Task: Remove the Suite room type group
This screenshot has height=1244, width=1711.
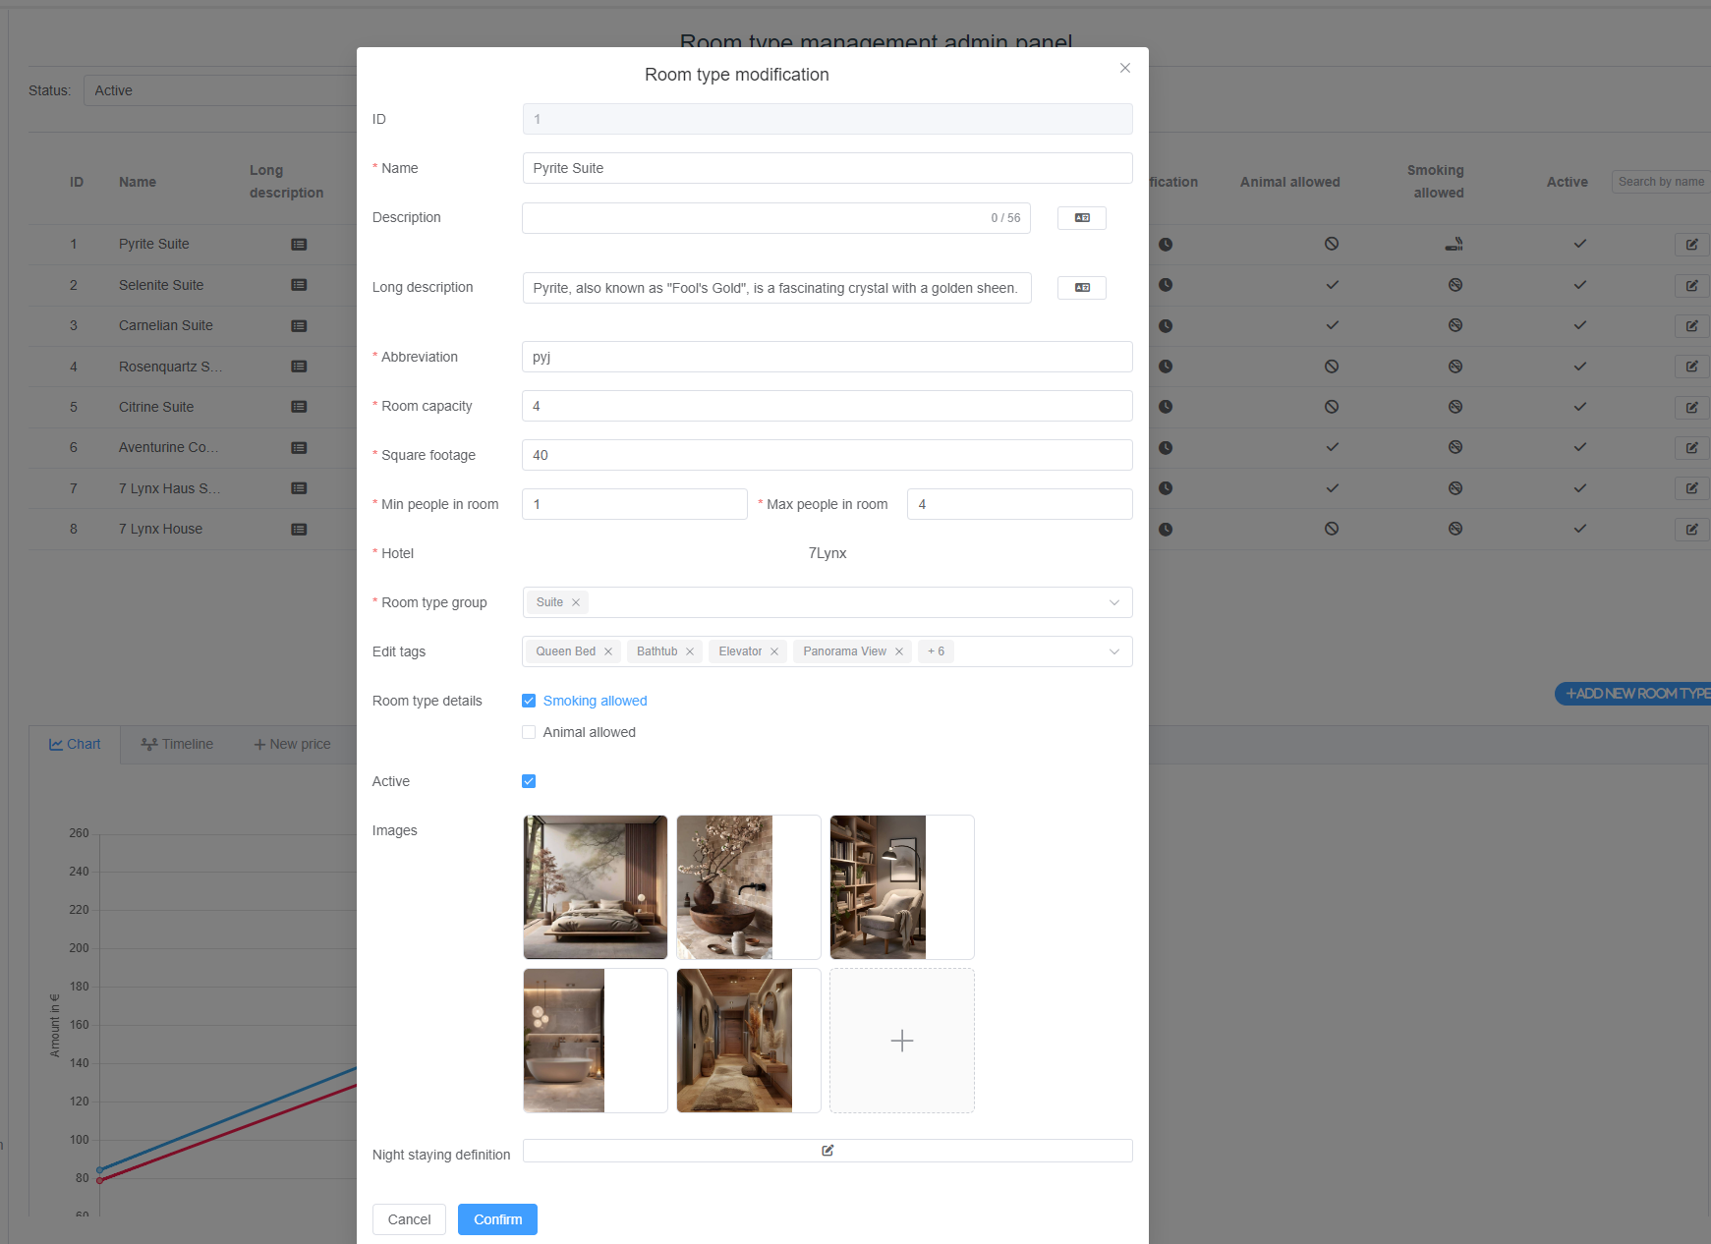Action: (x=576, y=602)
